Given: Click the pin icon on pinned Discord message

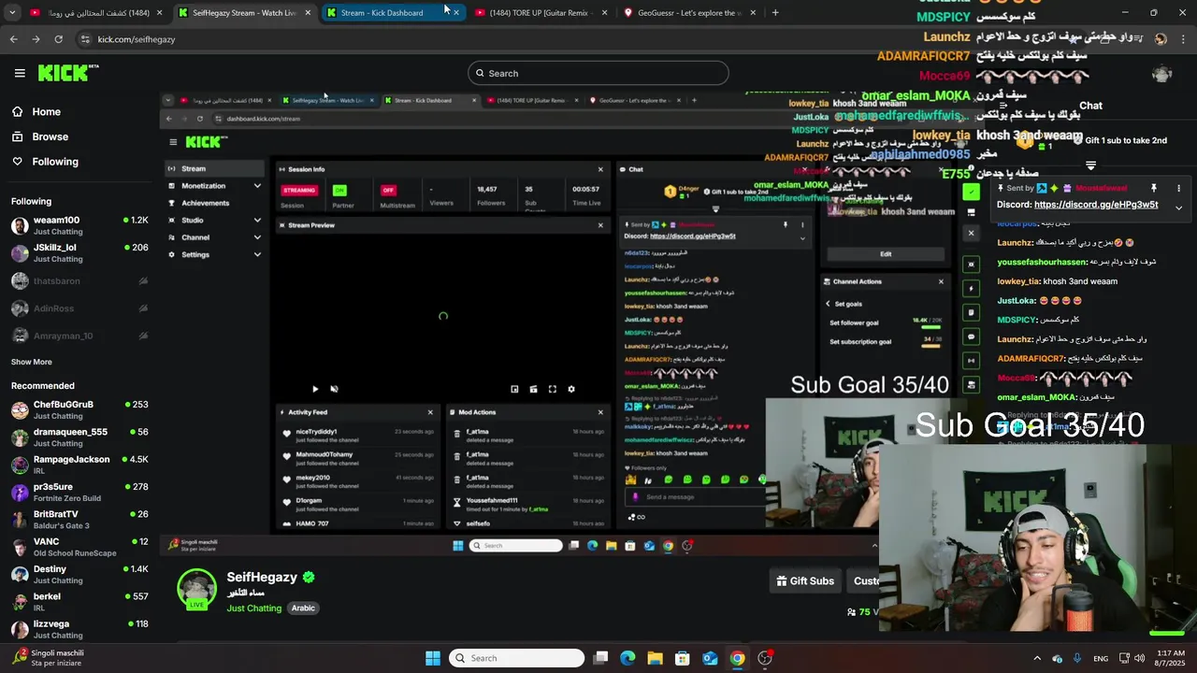Looking at the screenshot, I should coord(1154,189).
